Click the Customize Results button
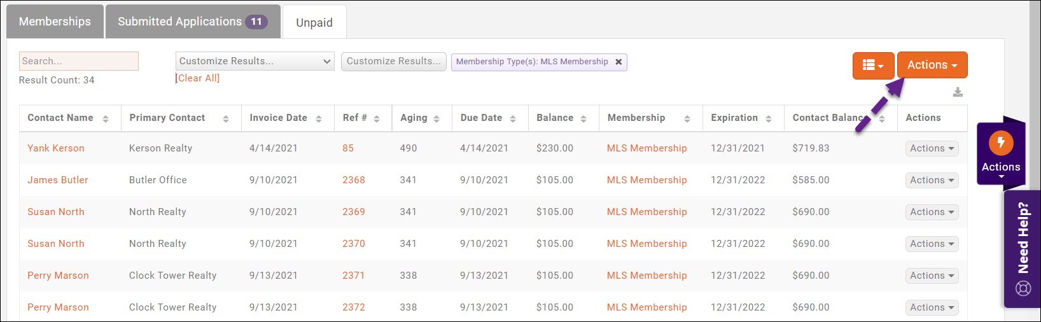This screenshot has height=322, width=1041. click(x=394, y=61)
